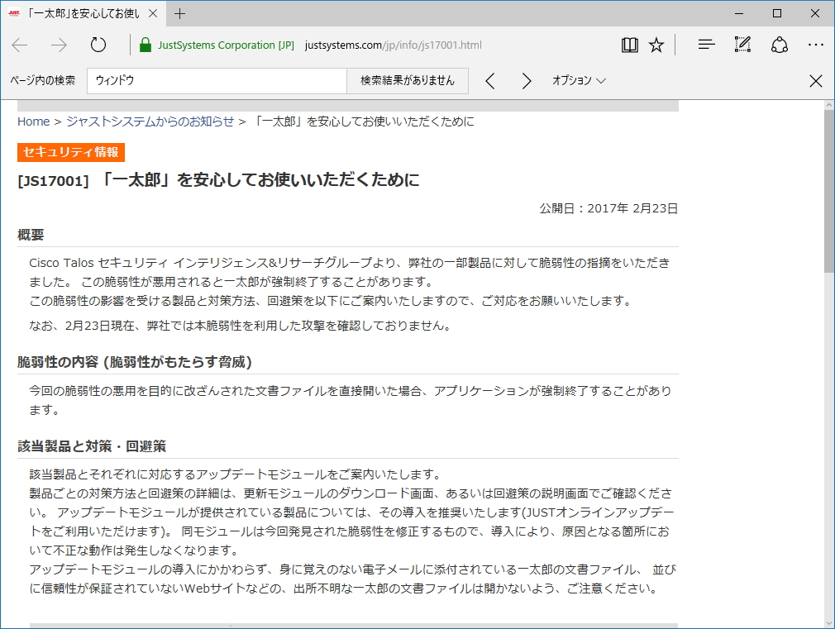View site security via the lock icon
This screenshot has height=629, width=835.
[145, 44]
